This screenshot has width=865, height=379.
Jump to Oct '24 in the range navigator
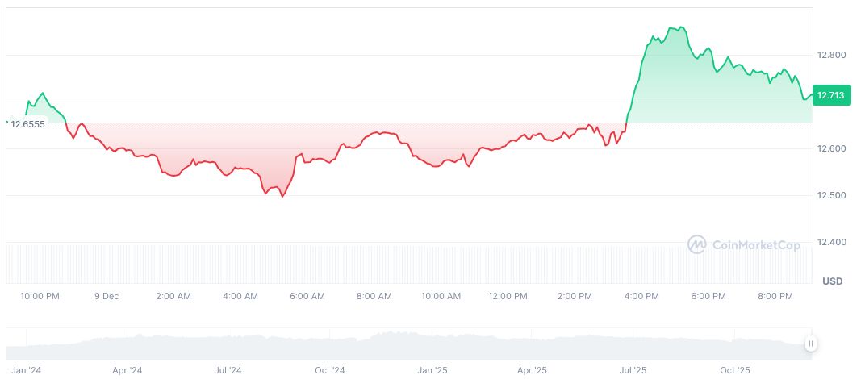point(330,370)
